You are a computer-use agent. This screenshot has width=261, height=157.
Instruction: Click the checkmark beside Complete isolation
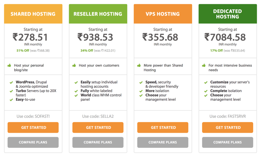point(206,91)
